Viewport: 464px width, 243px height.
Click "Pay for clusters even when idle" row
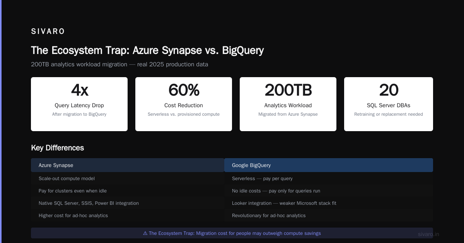[x=128, y=191]
